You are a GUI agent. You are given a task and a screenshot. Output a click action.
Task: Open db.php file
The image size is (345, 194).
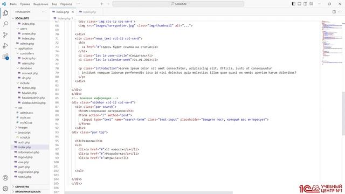[26, 78]
